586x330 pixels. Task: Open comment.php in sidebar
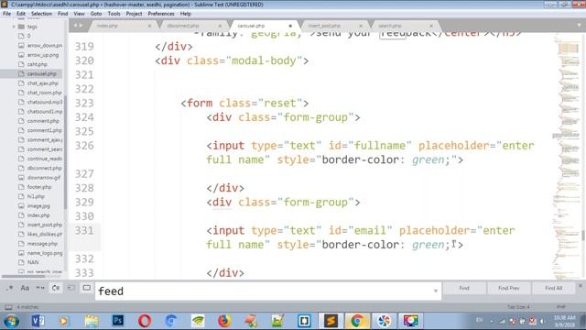tap(43, 121)
